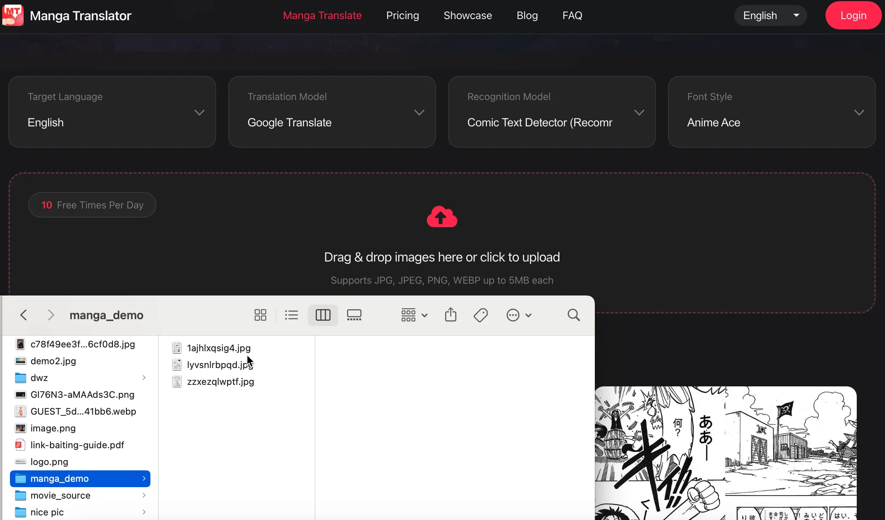This screenshot has height=520, width=885.
Task: Click the Tags icon in Finder toolbar
Action: point(481,315)
